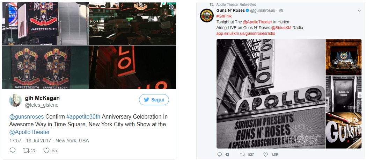Open the theater stage interior thumbnail
The height and width of the screenshot is (163, 374).
click(x=344, y=57)
